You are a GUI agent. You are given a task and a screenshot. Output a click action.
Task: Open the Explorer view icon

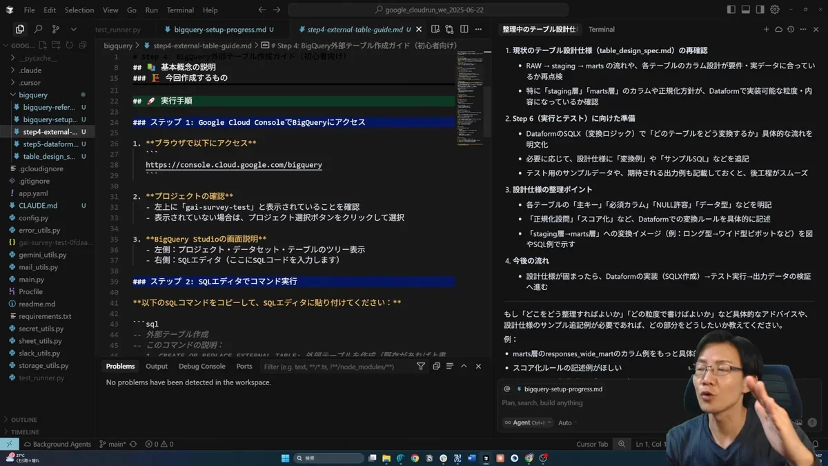20,29
